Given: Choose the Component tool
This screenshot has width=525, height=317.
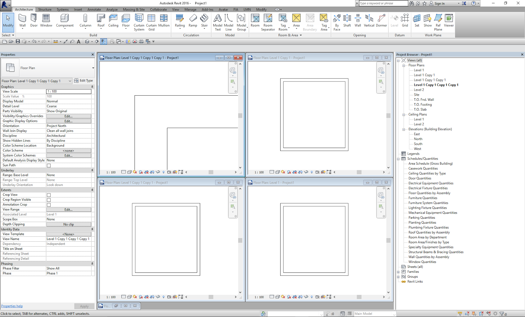Looking at the screenshot, I should pos(65,21).
